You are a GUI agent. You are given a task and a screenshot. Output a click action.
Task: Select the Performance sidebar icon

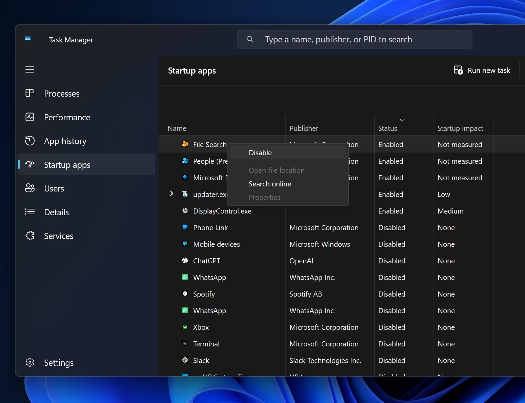[30, 117]
